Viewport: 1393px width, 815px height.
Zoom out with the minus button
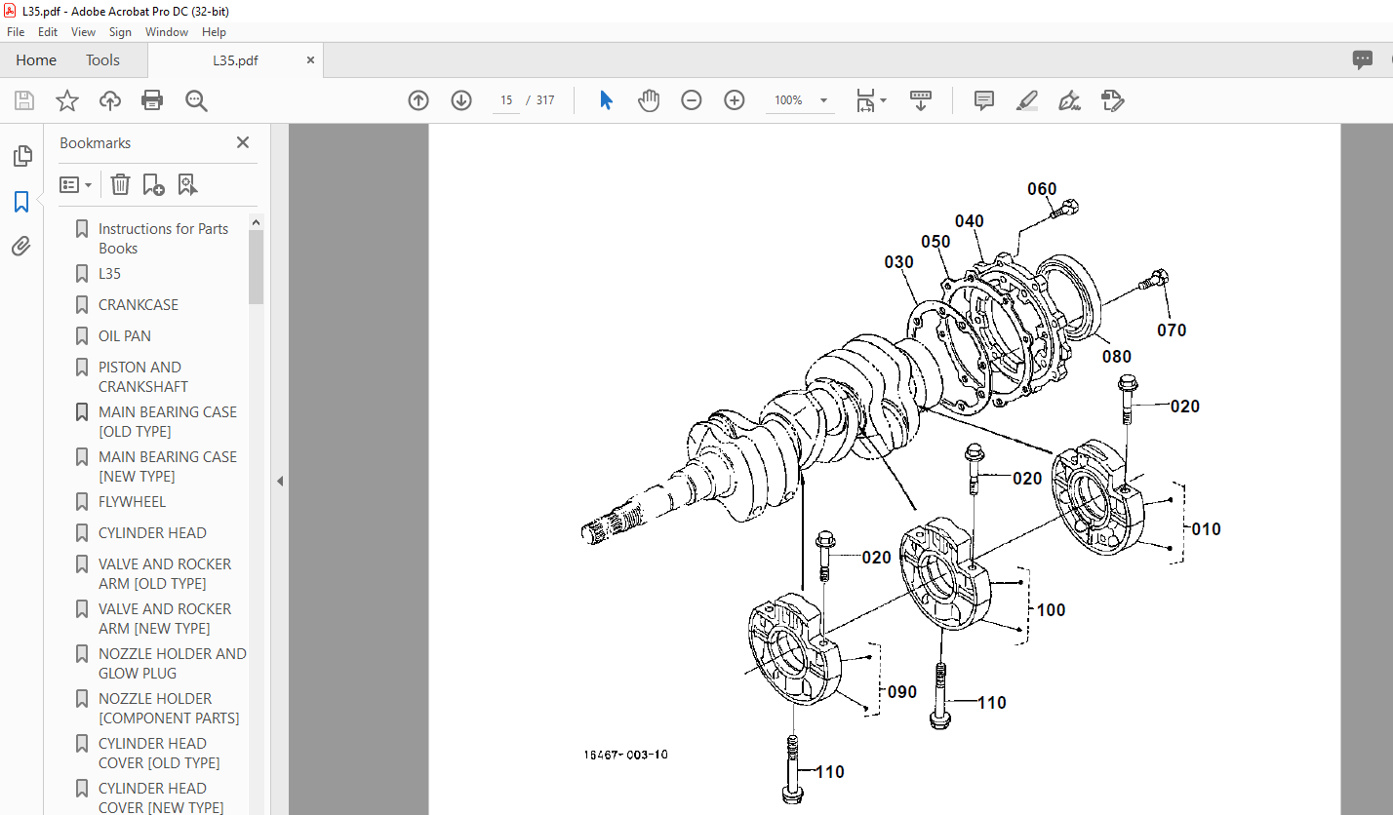point(692,100)
